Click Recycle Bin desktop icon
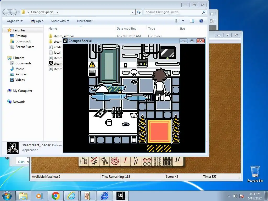Image resolution: width=268 pixels, height=201 pixels. pos(255,174)
